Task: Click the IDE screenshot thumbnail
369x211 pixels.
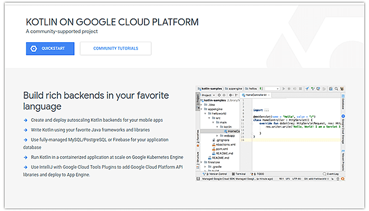Action: pos(270,133)
